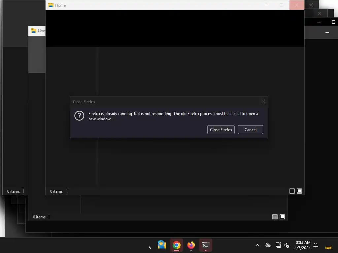Click the dialog message about Firefox not responding
338x253 pixels.
[173, 116]
